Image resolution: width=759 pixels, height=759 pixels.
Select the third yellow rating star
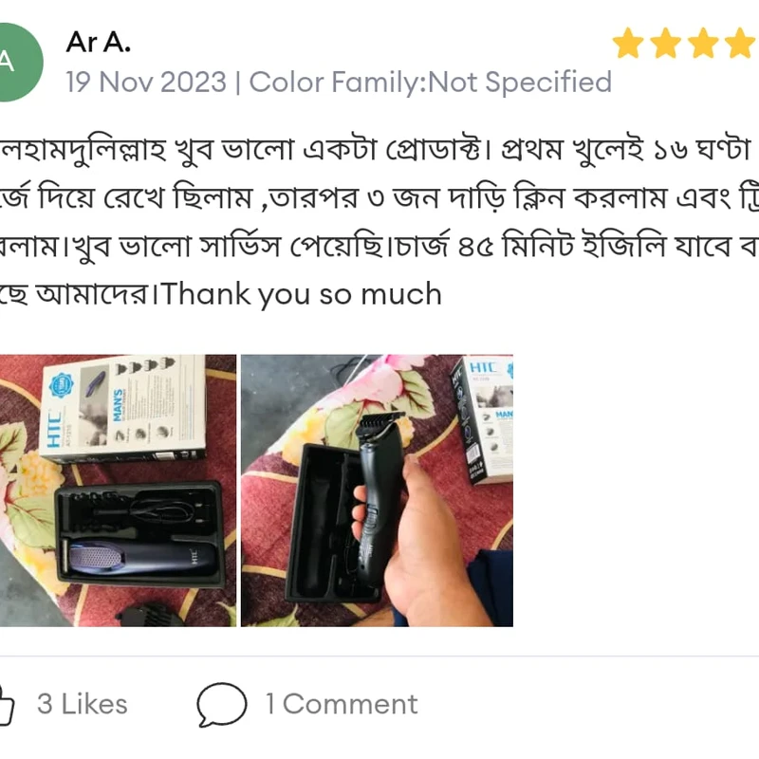703,43
